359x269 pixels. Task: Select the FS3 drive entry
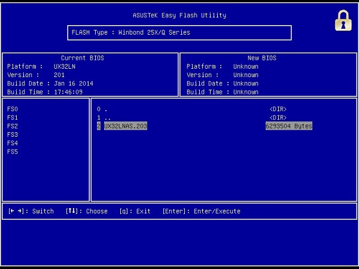pos(13,135)
